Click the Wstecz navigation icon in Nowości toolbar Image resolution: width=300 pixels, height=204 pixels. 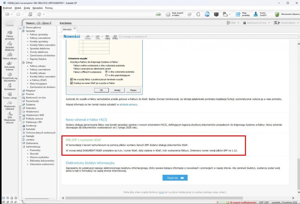click(x=88, y=36)
